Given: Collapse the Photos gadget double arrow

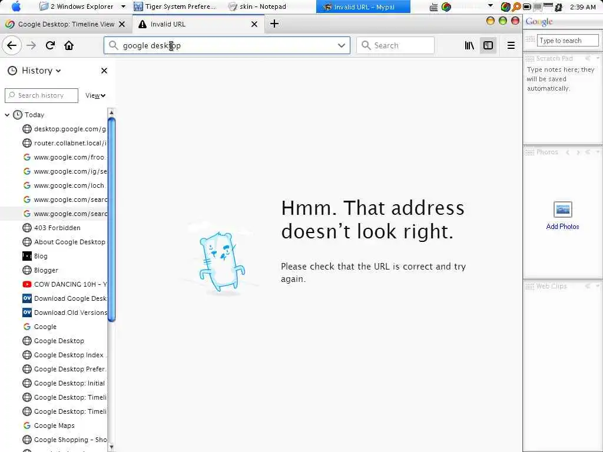Looking at the screenshot, I should tap(588, 152).
